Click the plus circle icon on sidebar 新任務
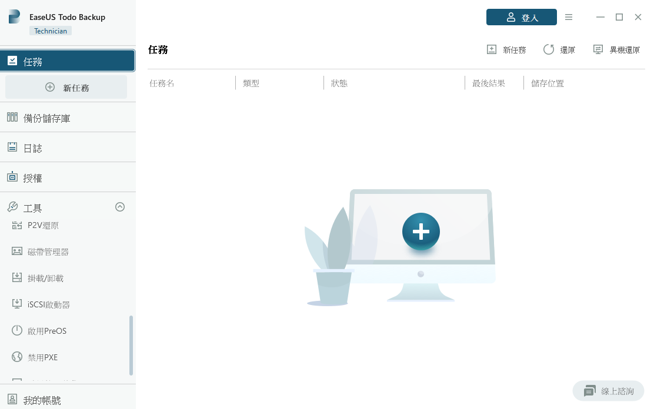 (x=50, y=87)
